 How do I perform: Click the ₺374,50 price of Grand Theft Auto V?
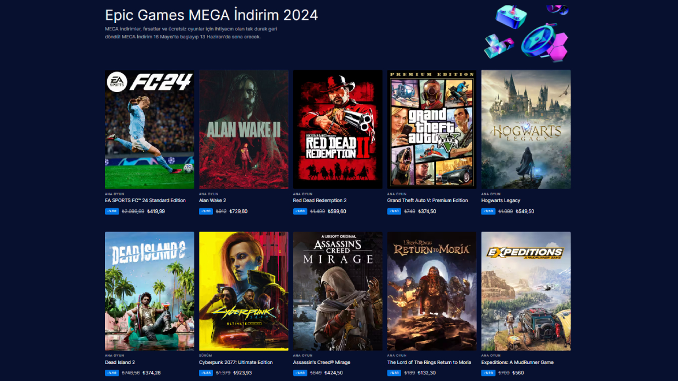pos(427,212)
